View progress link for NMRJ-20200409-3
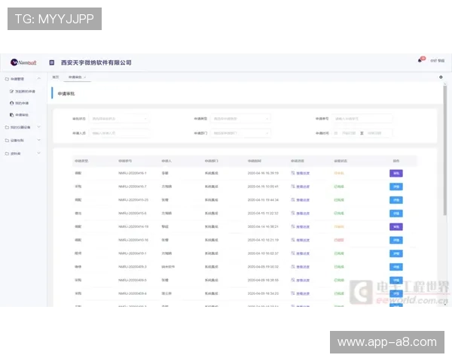This screenshot has height=361, width=452. (303, 267)
